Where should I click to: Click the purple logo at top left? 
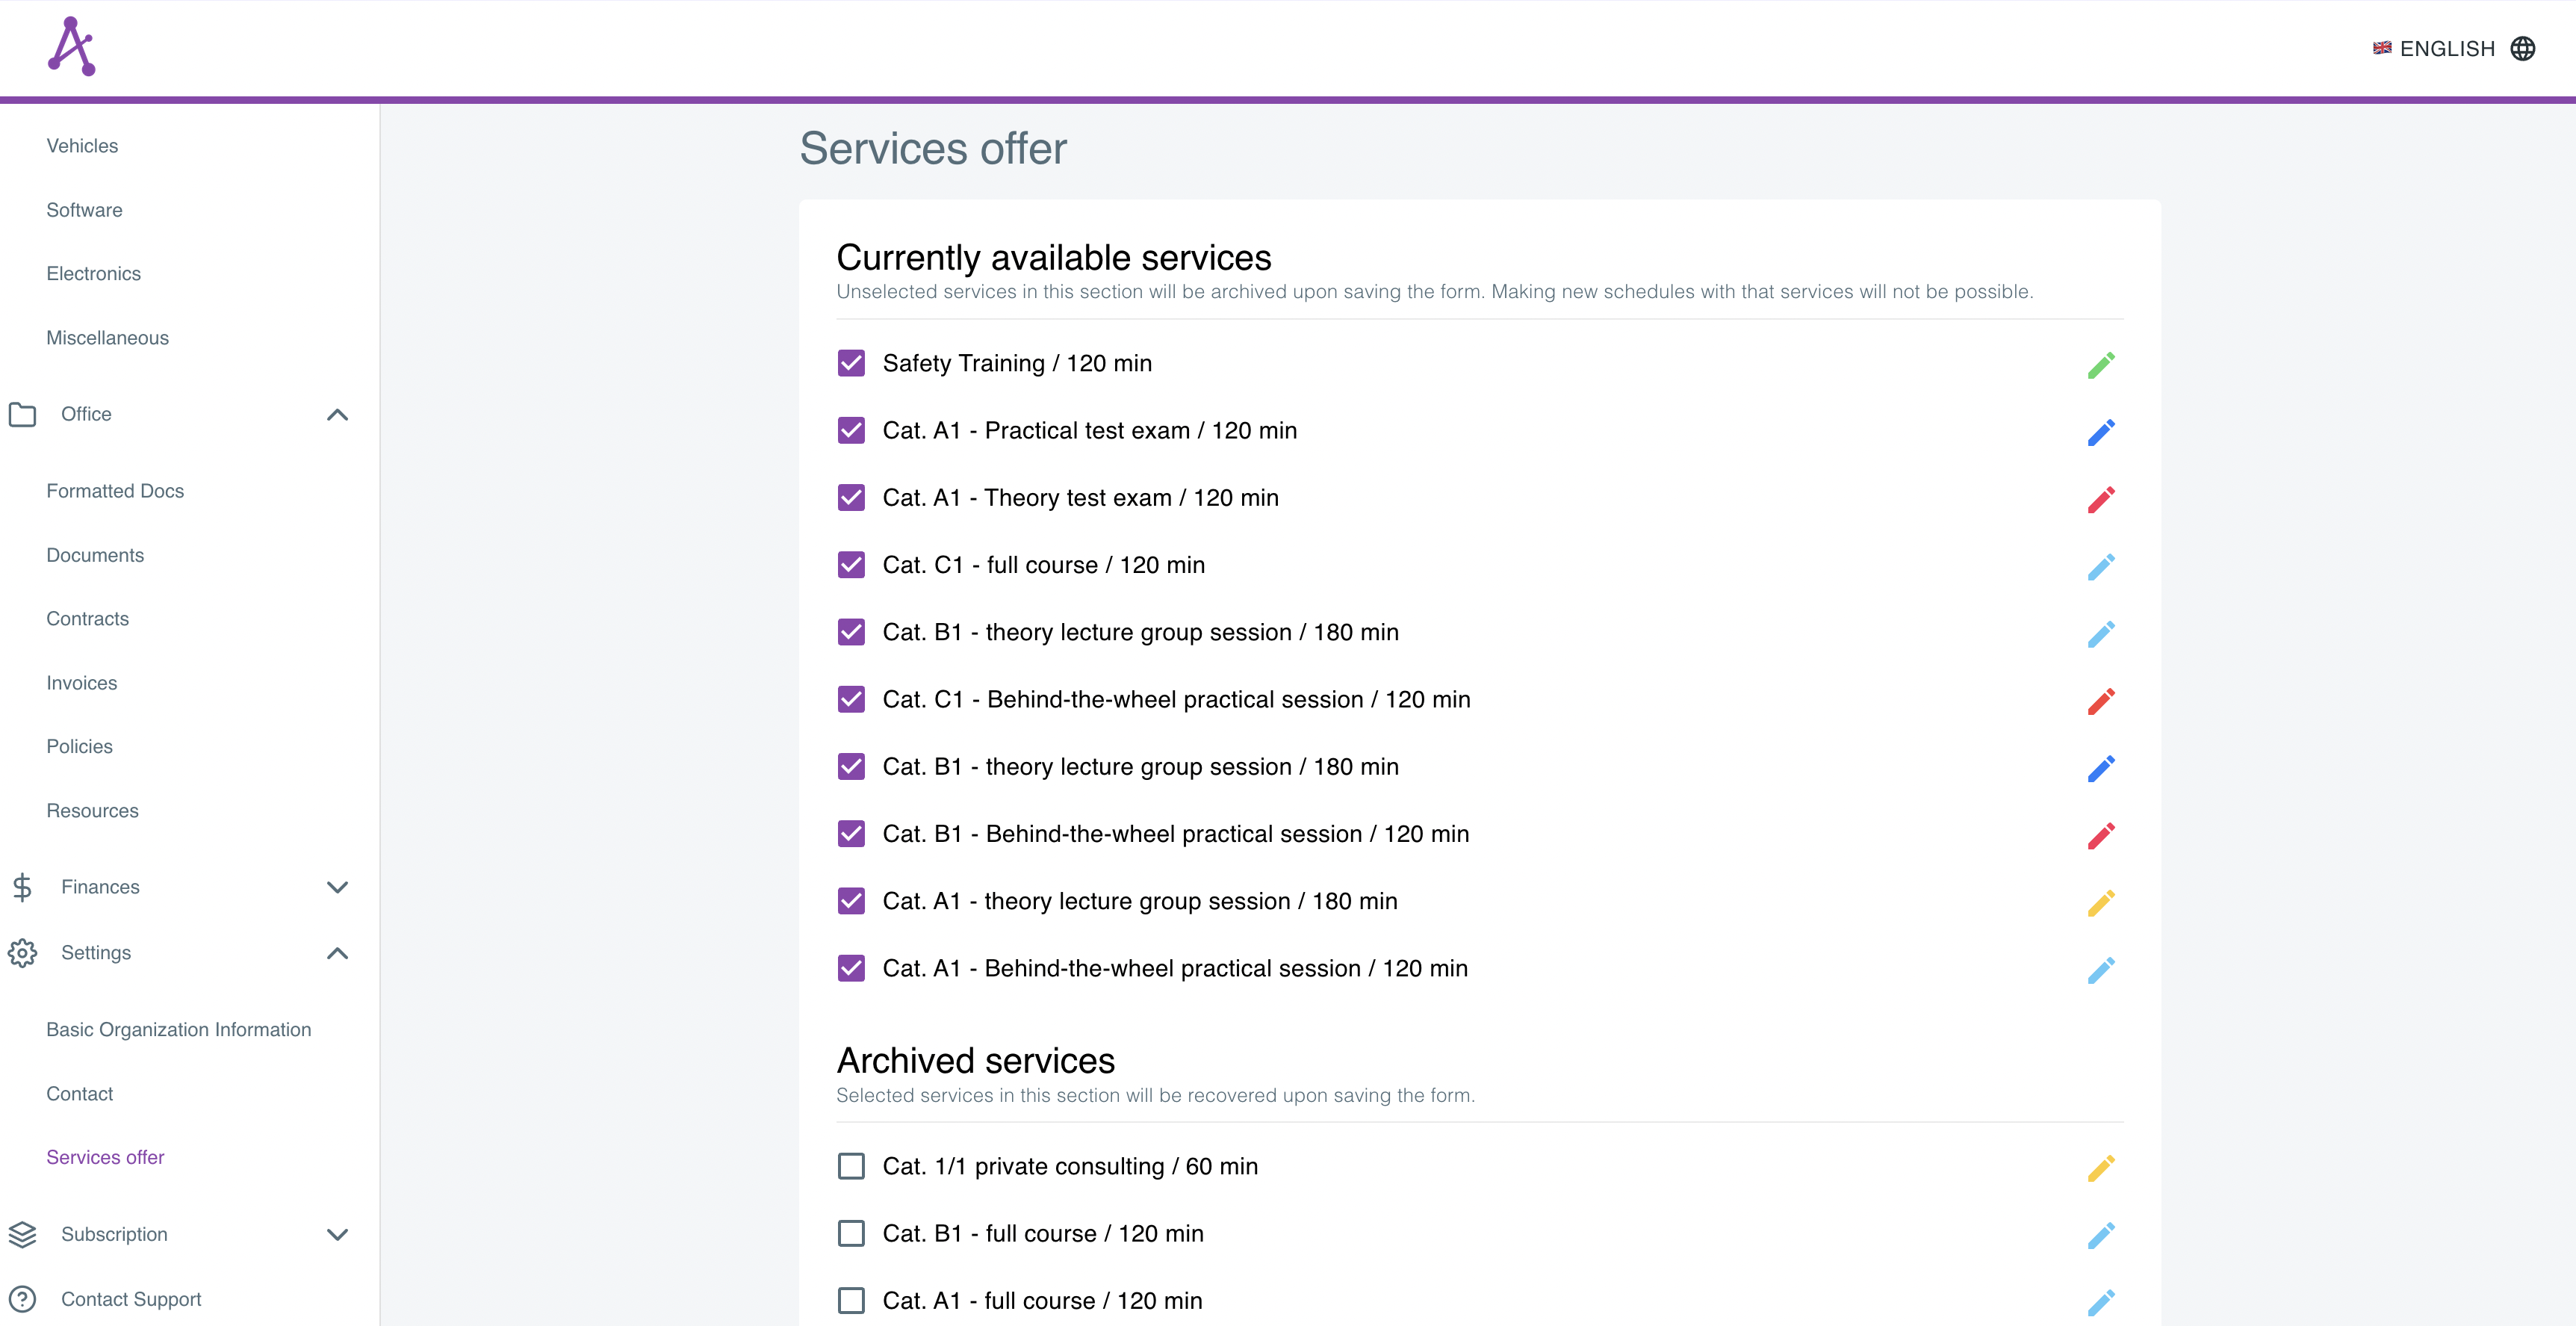70,45
